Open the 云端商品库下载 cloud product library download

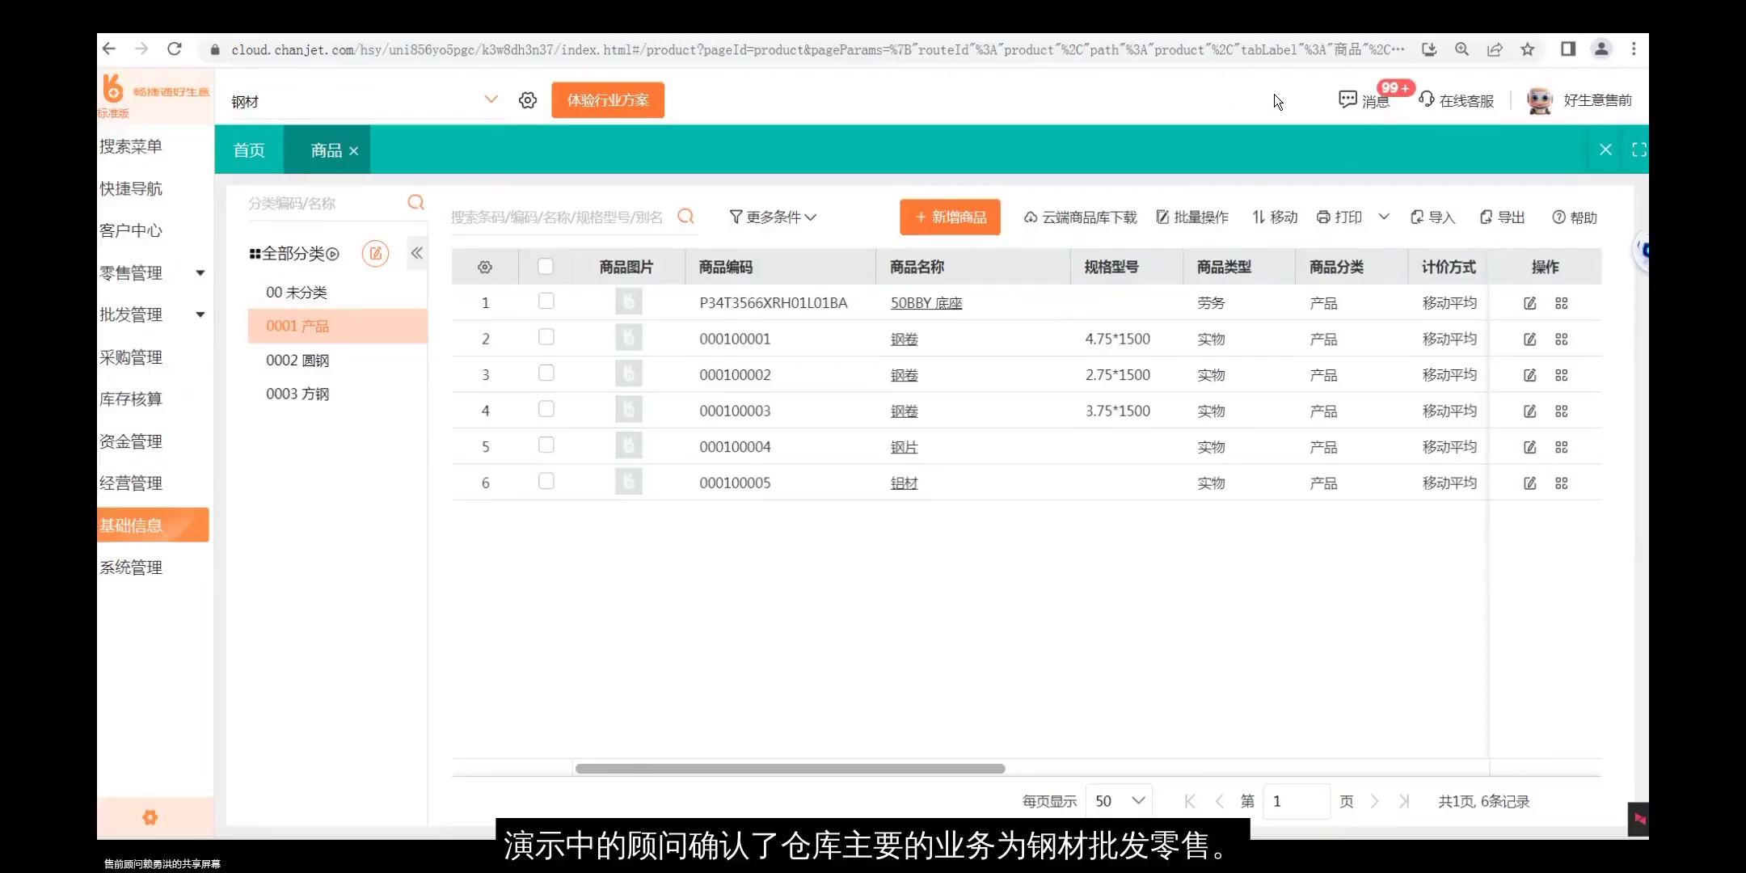click(x=1079, y=217)
